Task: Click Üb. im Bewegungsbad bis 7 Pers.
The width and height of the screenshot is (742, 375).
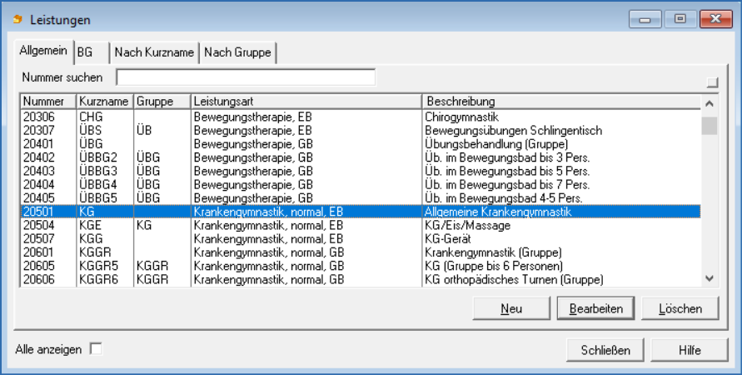Action: point(507,184)
